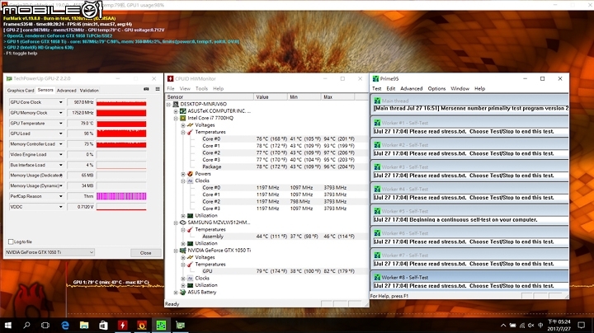Click the Sensor column header in HWMonitor
The image size is (594, 333).
coord(209,97)
